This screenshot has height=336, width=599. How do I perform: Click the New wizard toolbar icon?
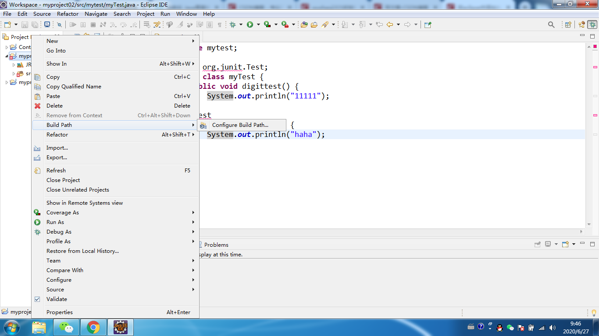(7, 25)
